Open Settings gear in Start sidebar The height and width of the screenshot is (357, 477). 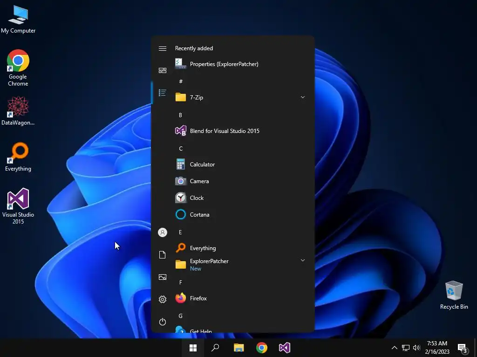point(163,299)
